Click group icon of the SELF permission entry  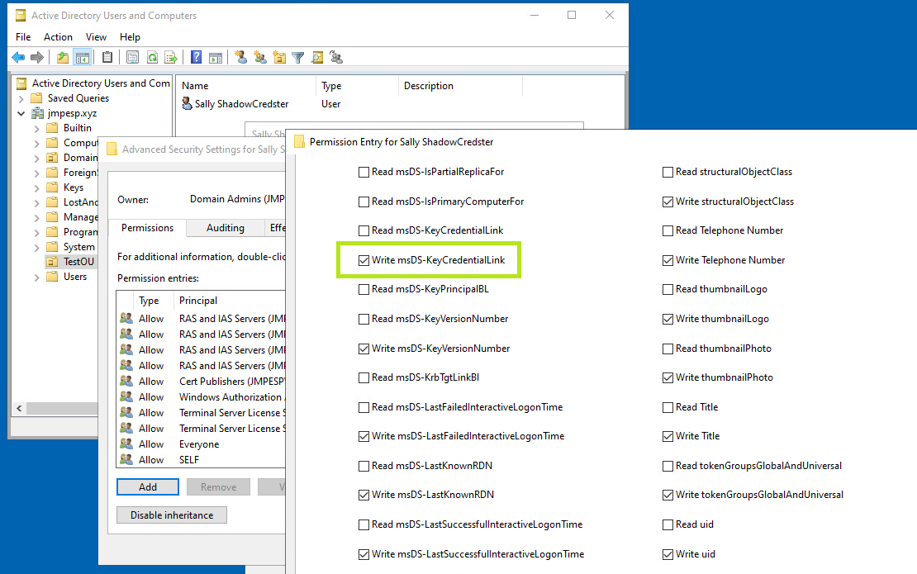[x=126, y=459]
